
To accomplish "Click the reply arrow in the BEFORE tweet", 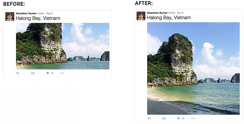I will tap(18, 73).
